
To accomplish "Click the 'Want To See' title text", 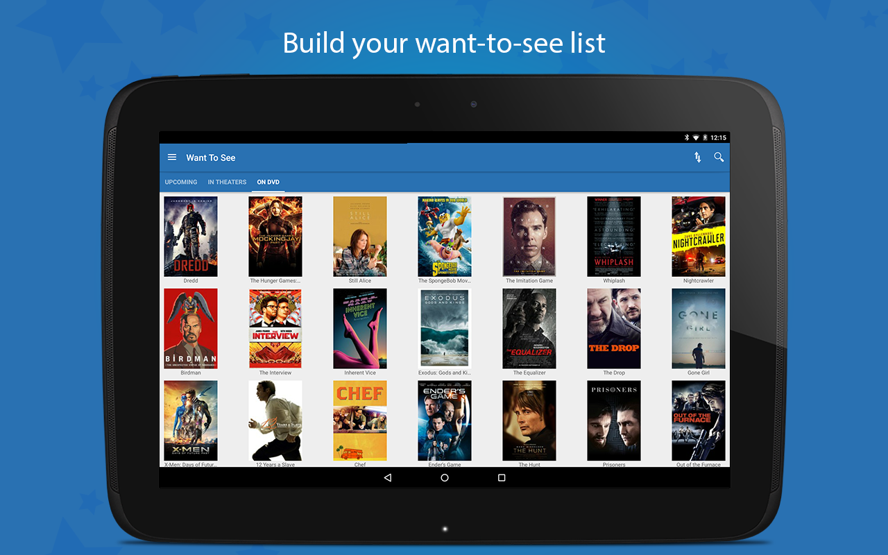I will click(x=211, y=157).
